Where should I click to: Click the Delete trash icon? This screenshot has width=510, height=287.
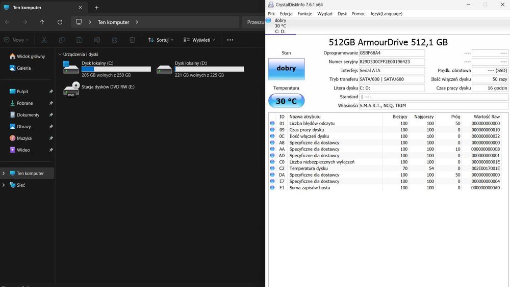132,40
